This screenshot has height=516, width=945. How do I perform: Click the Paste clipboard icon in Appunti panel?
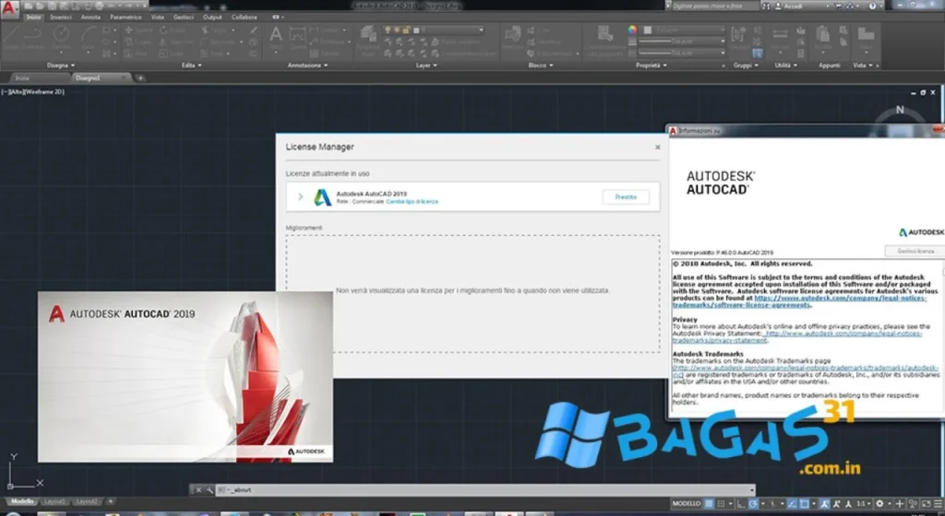click(x=822, y=36)
